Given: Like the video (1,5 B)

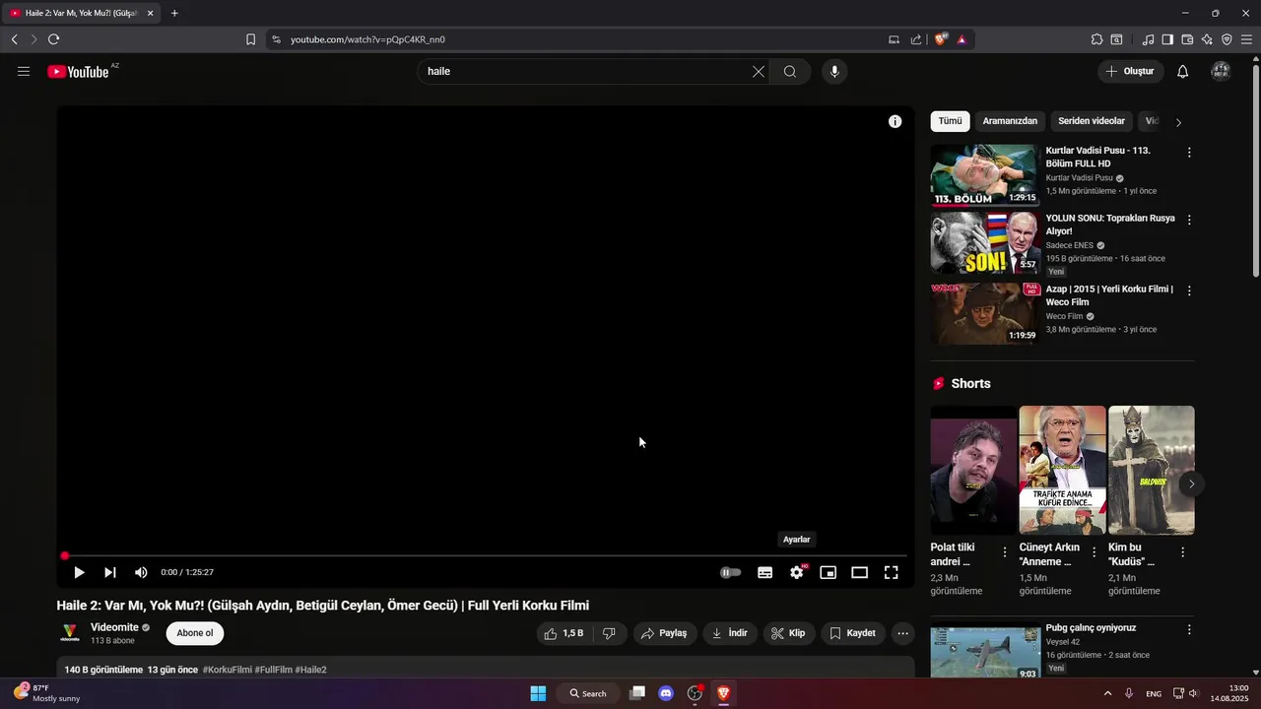Looking at the screenshot, I should [564, 633].
